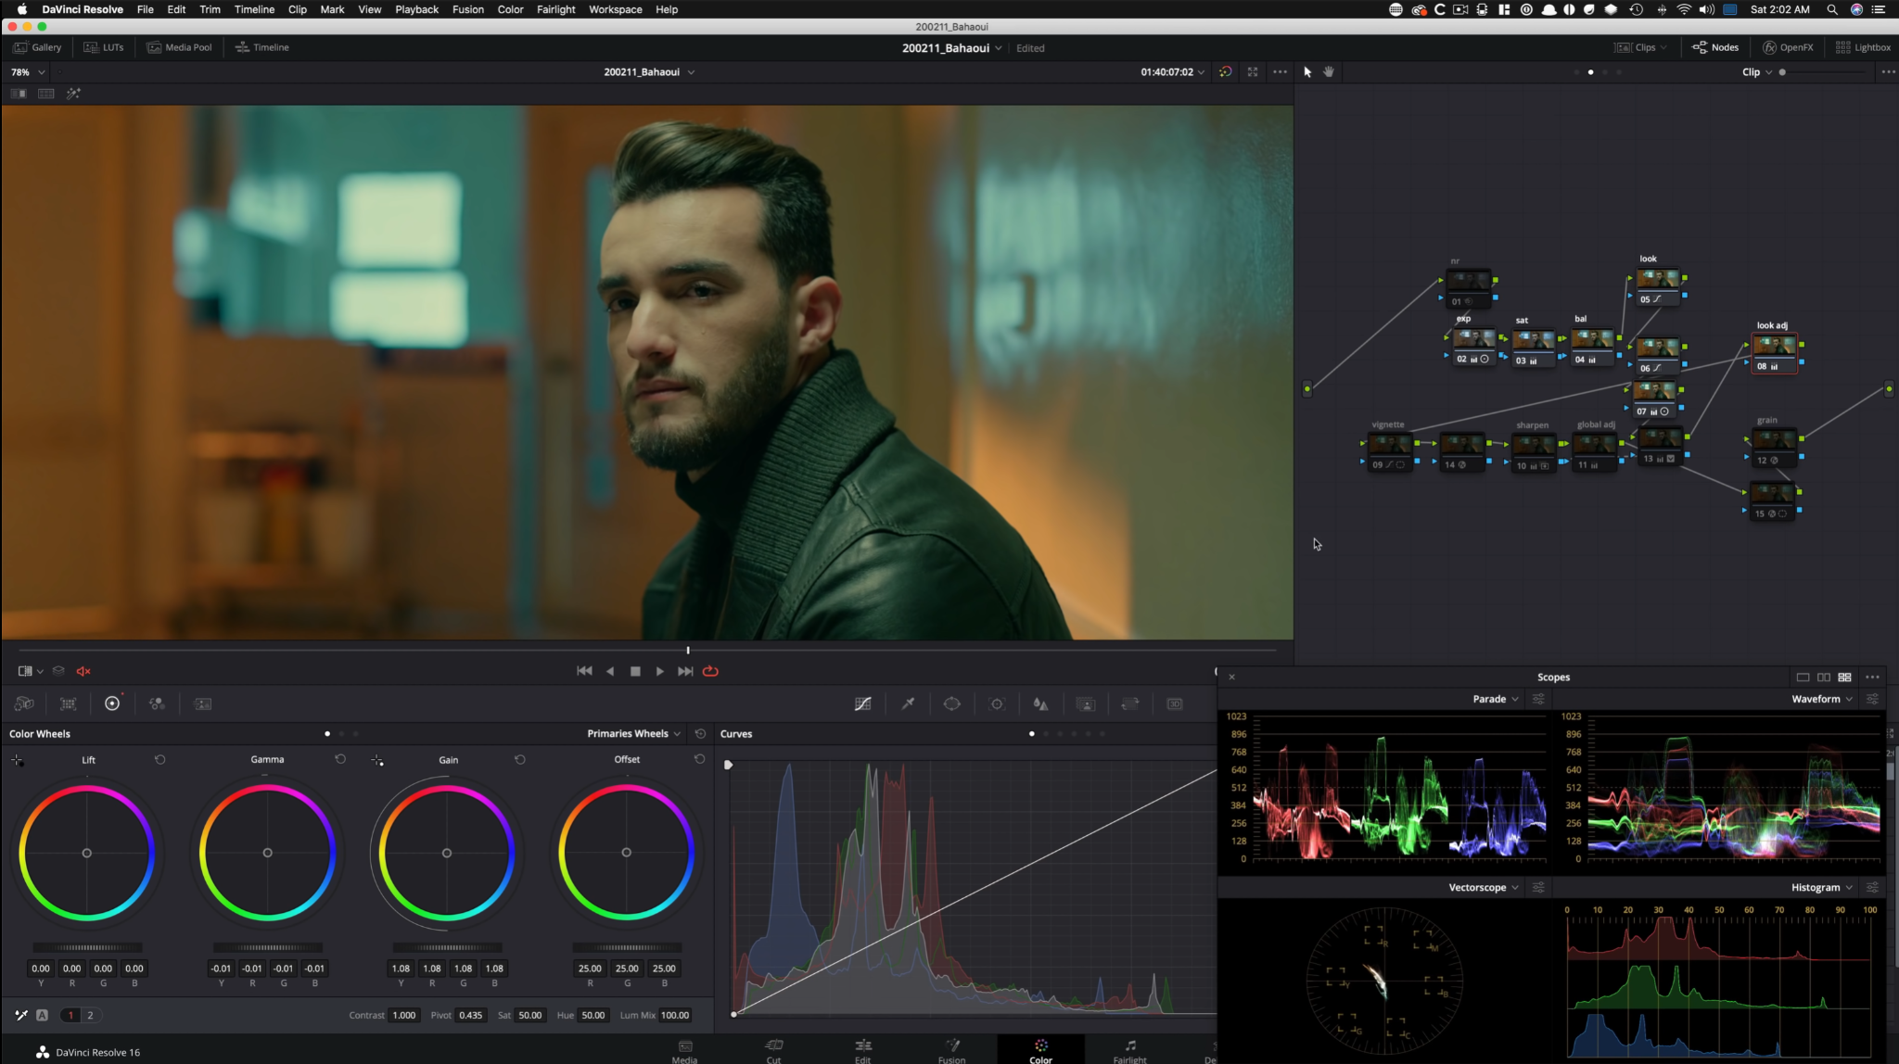Open the RGB Mixer palette
The height and width of the screenshot is (1064, 1899).
[157, 704]
